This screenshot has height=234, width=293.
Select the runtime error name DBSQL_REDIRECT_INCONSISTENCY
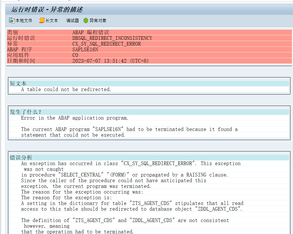112,38
